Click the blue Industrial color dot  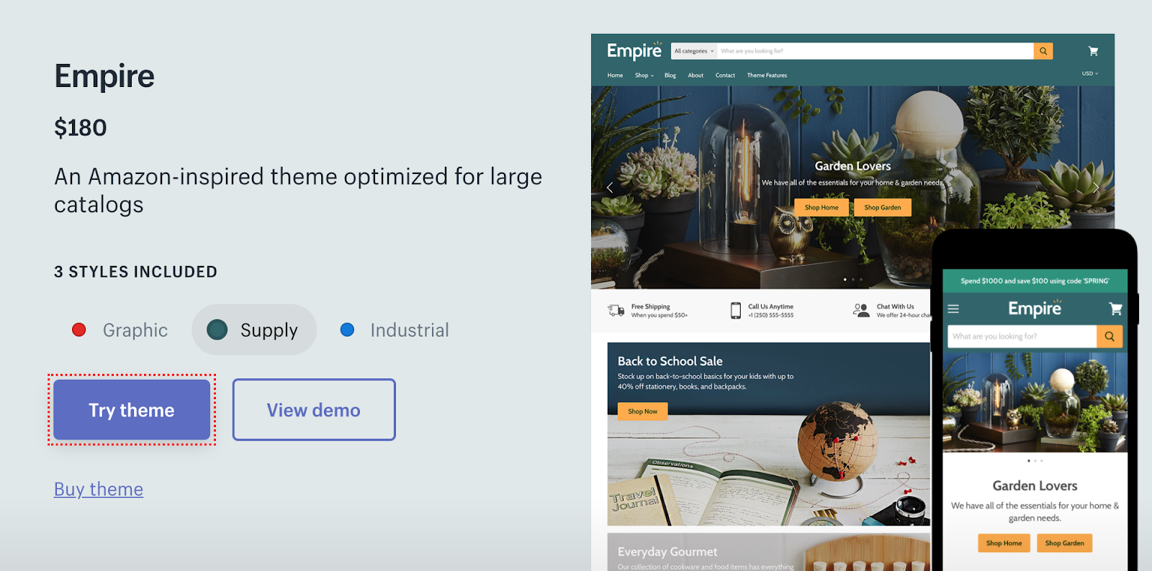[347, 330]
